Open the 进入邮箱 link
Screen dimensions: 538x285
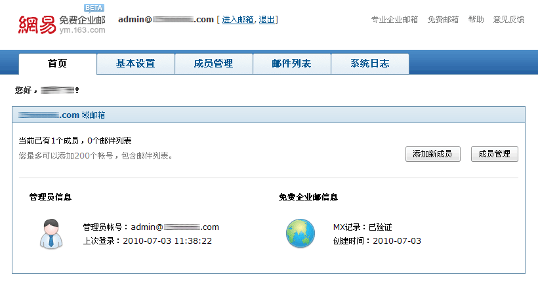(239, 20)
